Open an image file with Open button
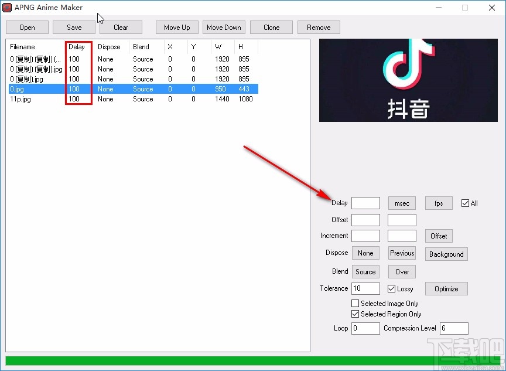Image resolution: width=506 pixels, height=371 pixels. coord(27,27)
